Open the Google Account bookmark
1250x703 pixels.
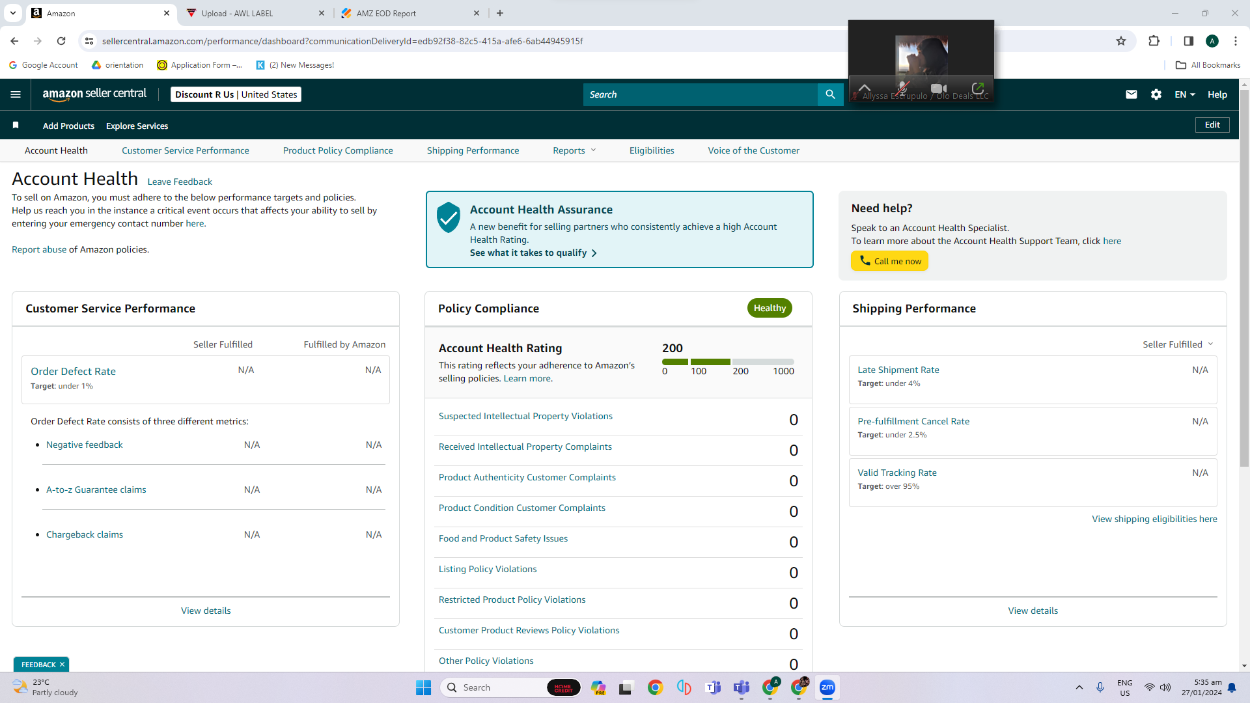44,65
